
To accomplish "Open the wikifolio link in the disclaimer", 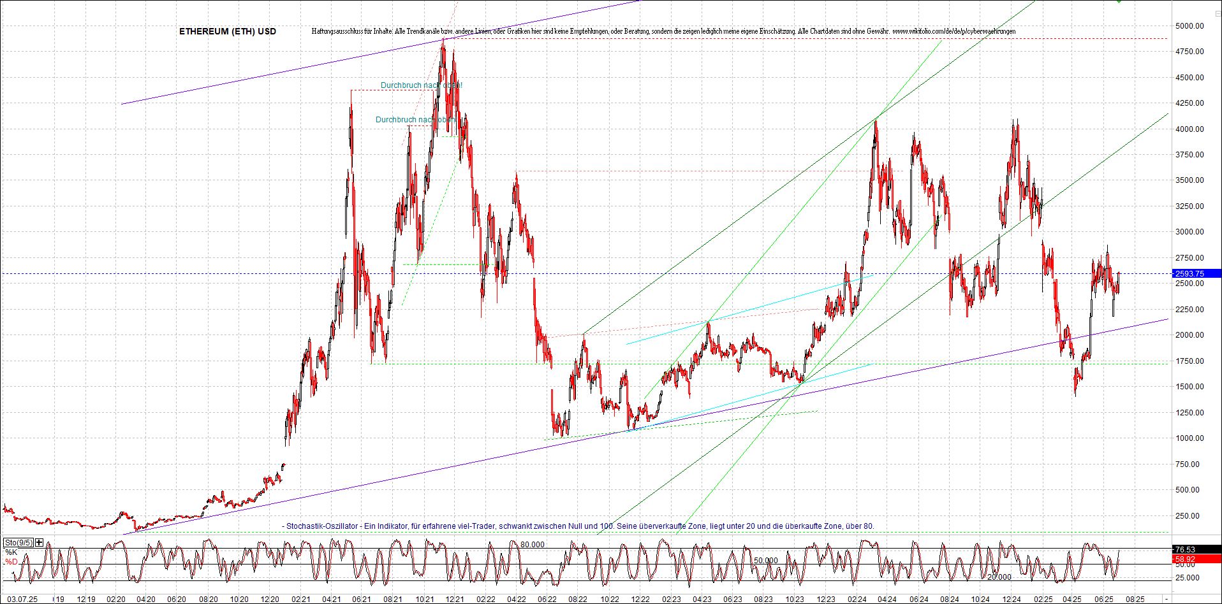I will click(x=954, y=31).
